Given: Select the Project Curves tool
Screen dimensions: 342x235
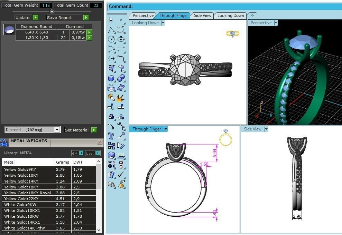Looking at the screenshot, I should [x=111, y=88].
